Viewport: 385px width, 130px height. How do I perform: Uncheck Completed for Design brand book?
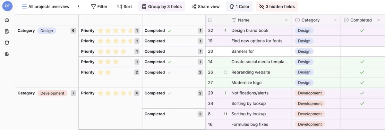pyautogui.click(x=362, y=31)
